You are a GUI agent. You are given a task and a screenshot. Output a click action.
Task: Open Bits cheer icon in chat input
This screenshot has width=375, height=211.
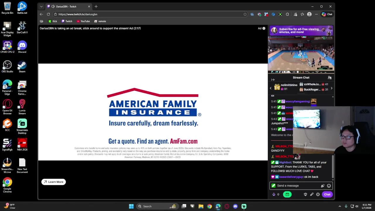tap(323, 186)
